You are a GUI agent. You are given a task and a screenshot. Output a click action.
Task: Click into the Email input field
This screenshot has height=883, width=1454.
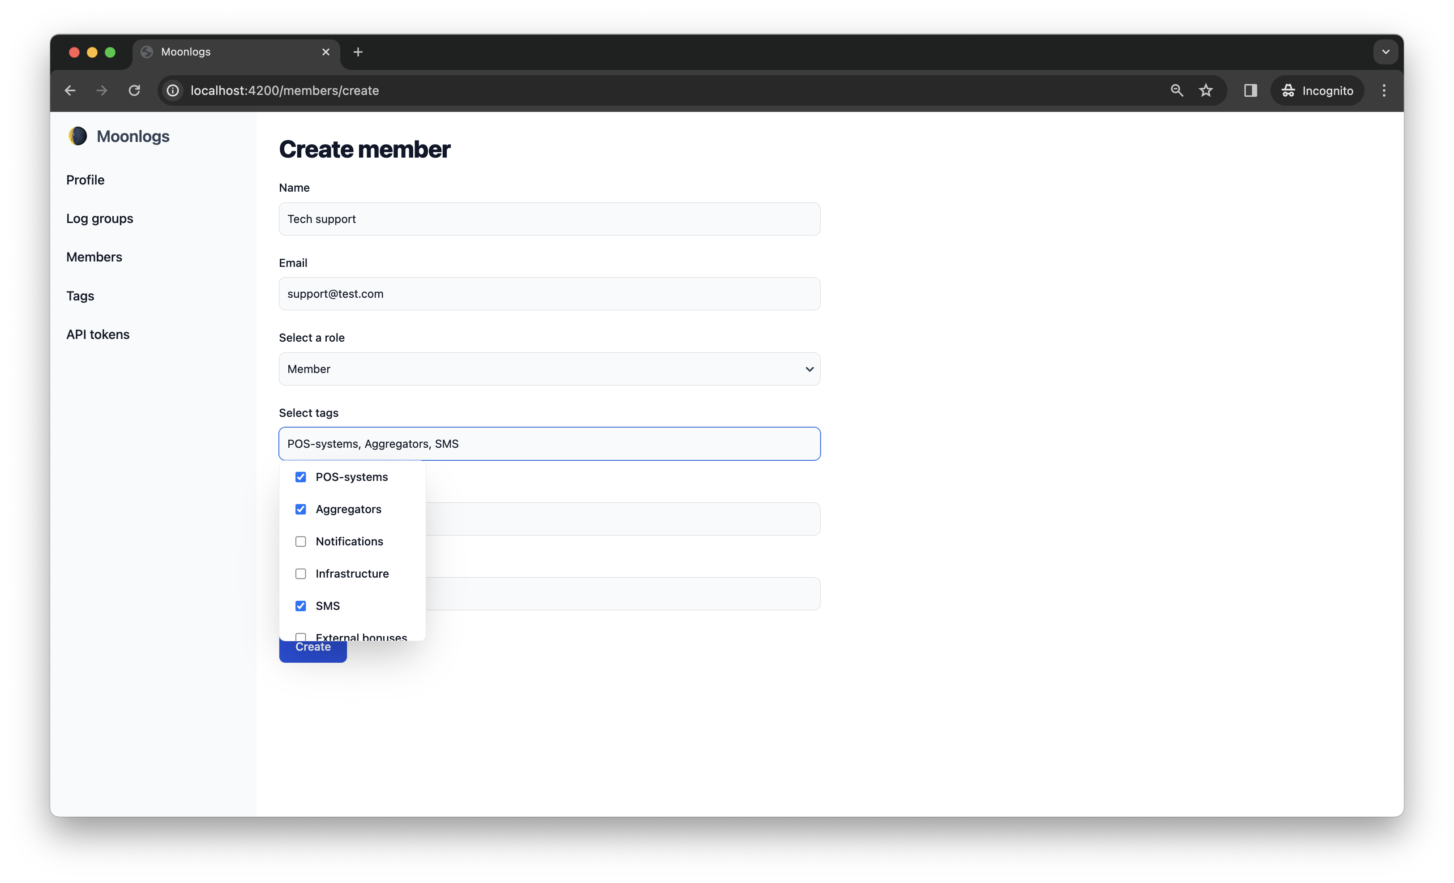[x=549, y=294]
